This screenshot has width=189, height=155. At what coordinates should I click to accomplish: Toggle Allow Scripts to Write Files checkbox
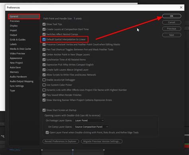click(x=44, y=75)
